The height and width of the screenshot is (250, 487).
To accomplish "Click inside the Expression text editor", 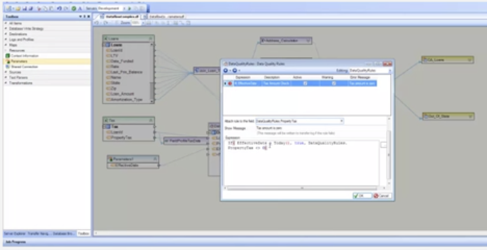I will (x=300, y=165).
